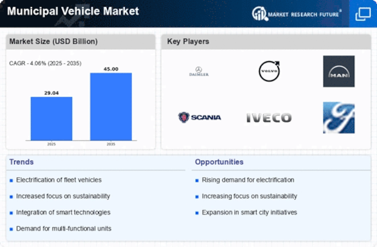Click the 2035 bar in chart

tap(111, 106)
